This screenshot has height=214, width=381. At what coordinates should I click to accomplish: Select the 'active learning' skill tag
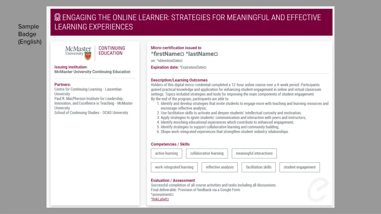166,153
